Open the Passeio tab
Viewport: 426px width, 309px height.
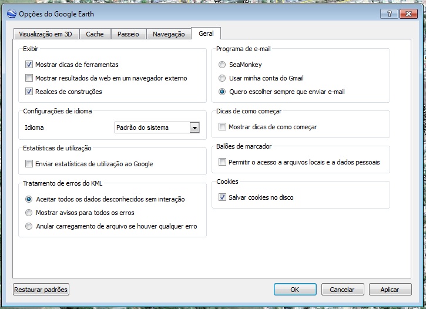click(128, 34)
